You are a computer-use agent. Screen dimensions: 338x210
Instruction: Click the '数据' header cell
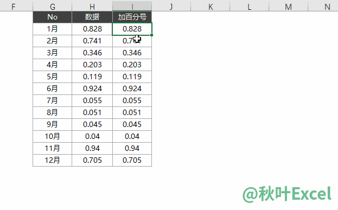point(92,17)
